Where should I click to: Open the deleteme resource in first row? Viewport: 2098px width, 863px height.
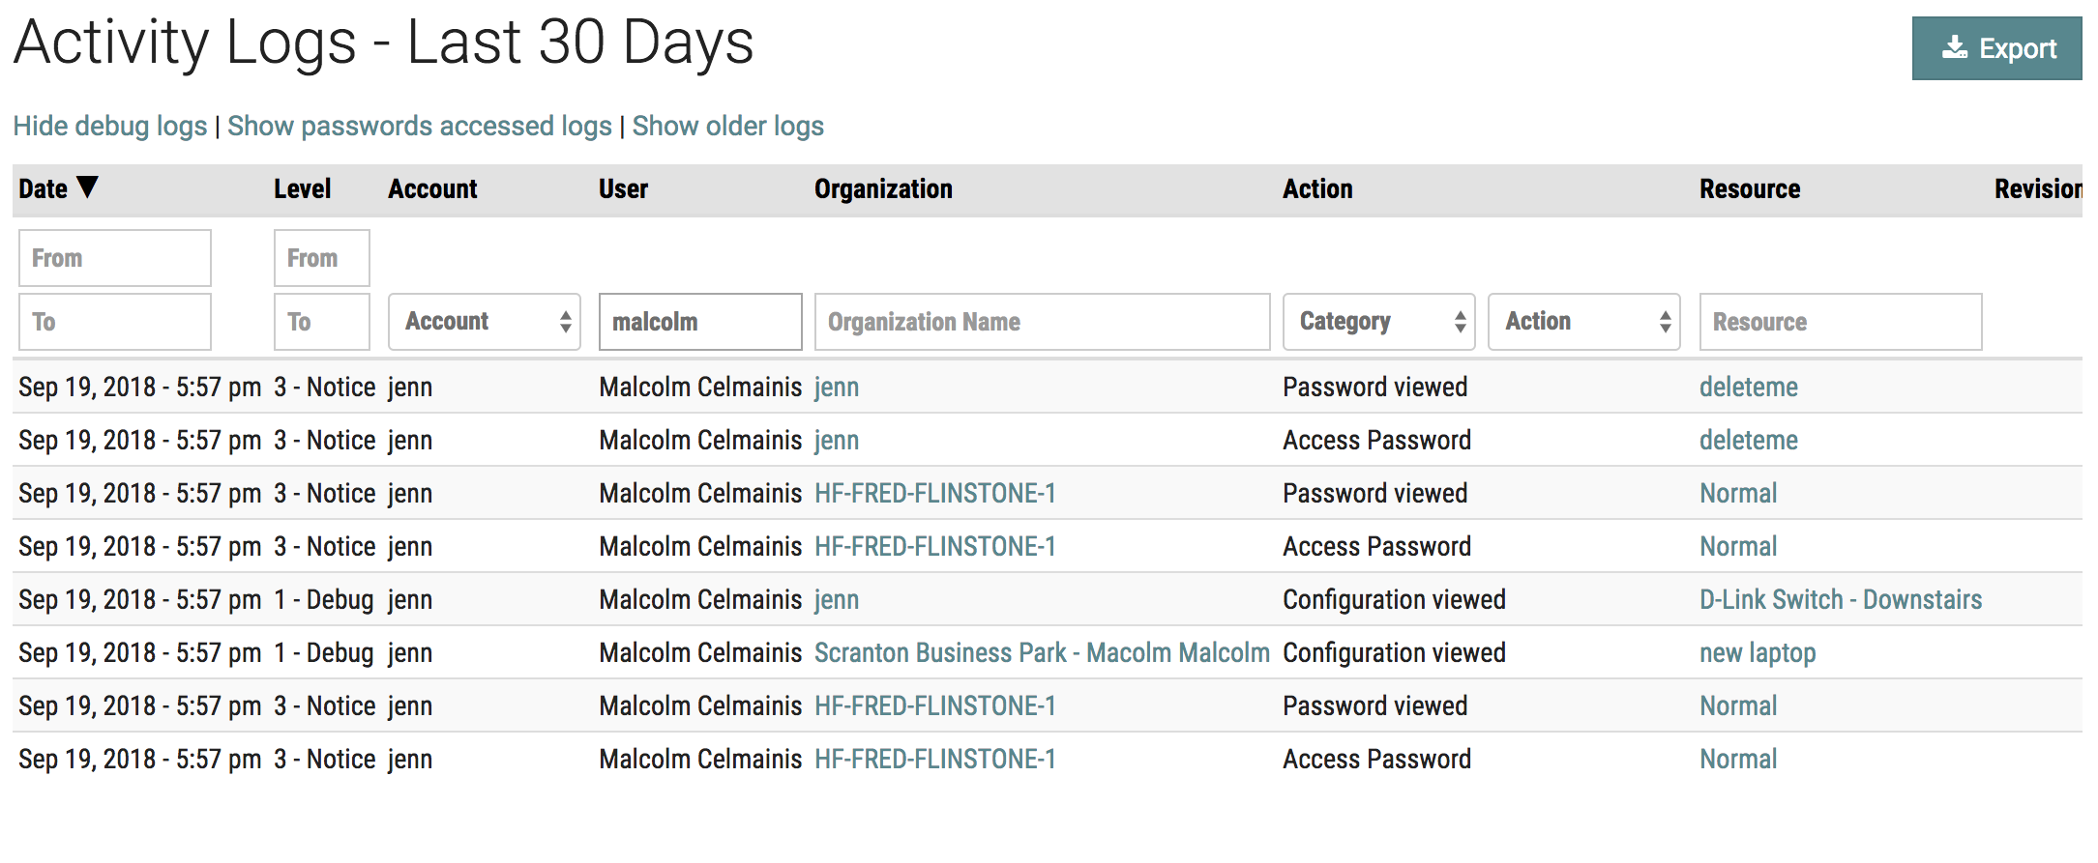1748,388
